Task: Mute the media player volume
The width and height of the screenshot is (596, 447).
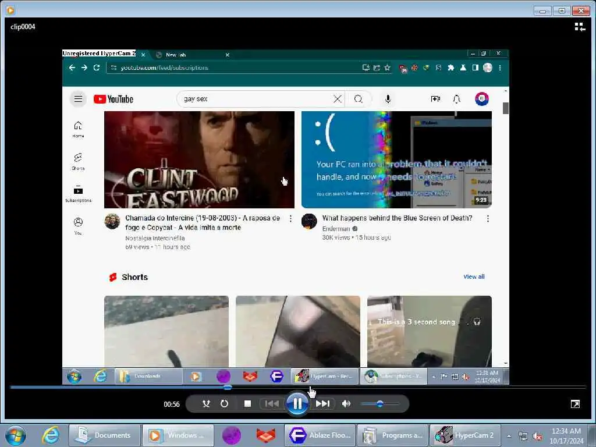Action: click(x=346, y=404)
